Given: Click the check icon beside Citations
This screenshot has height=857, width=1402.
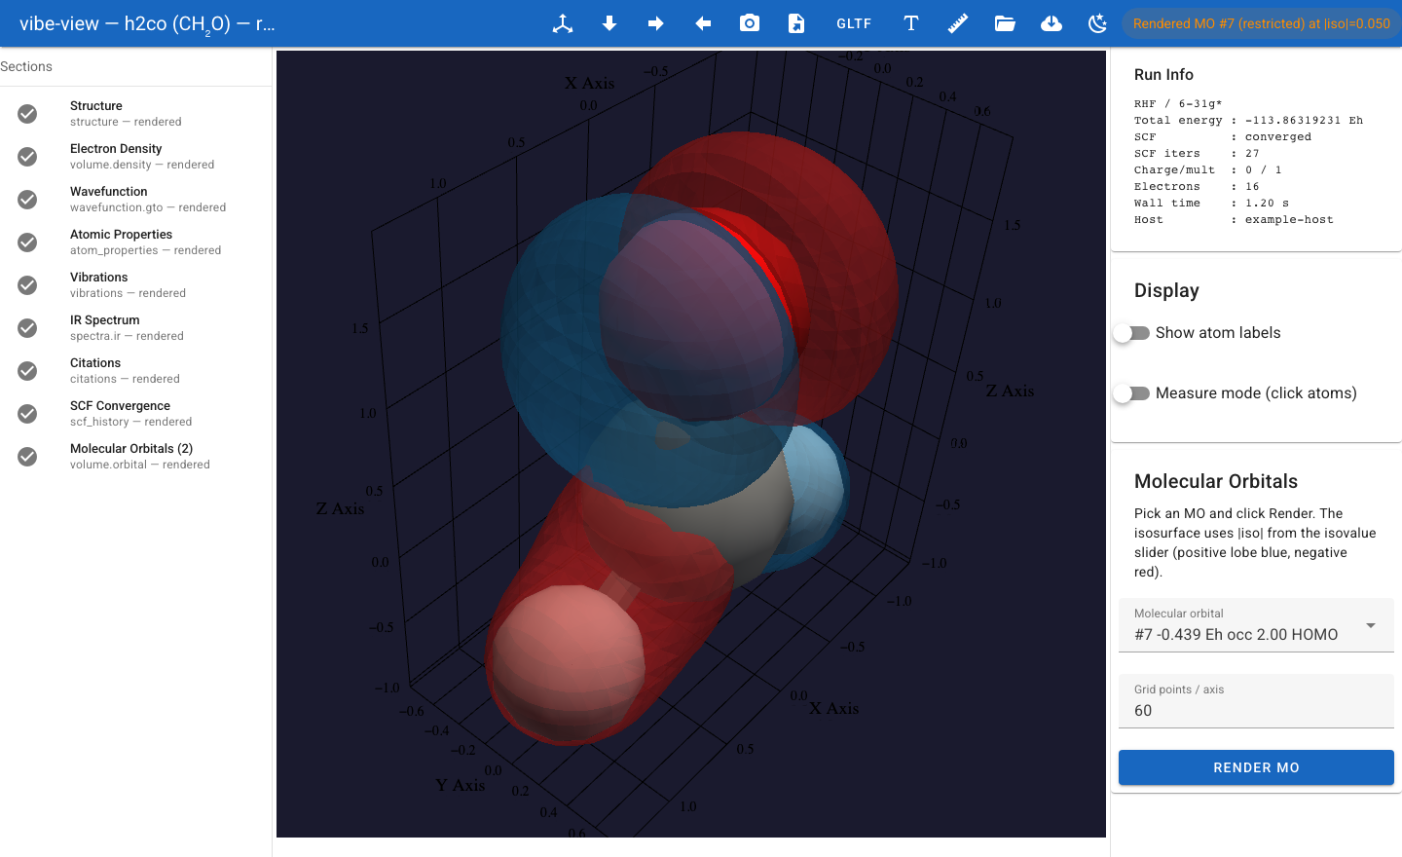Looking at the screenshot, I should [27, 371].
